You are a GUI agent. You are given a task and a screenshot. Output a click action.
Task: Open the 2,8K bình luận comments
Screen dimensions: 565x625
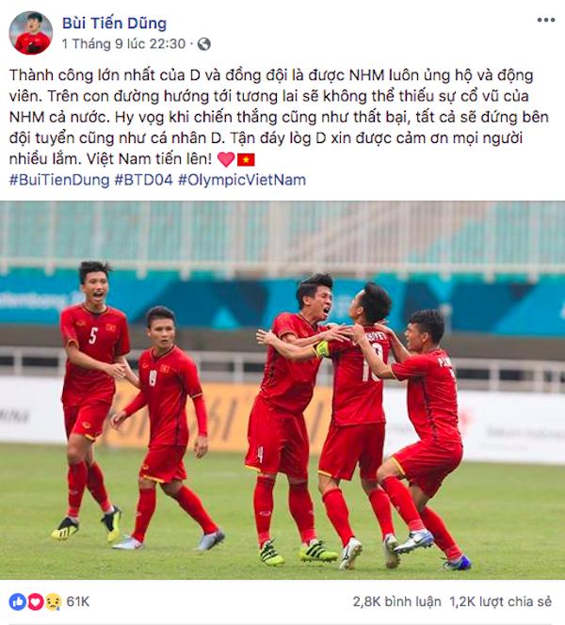tap(396, 601)
